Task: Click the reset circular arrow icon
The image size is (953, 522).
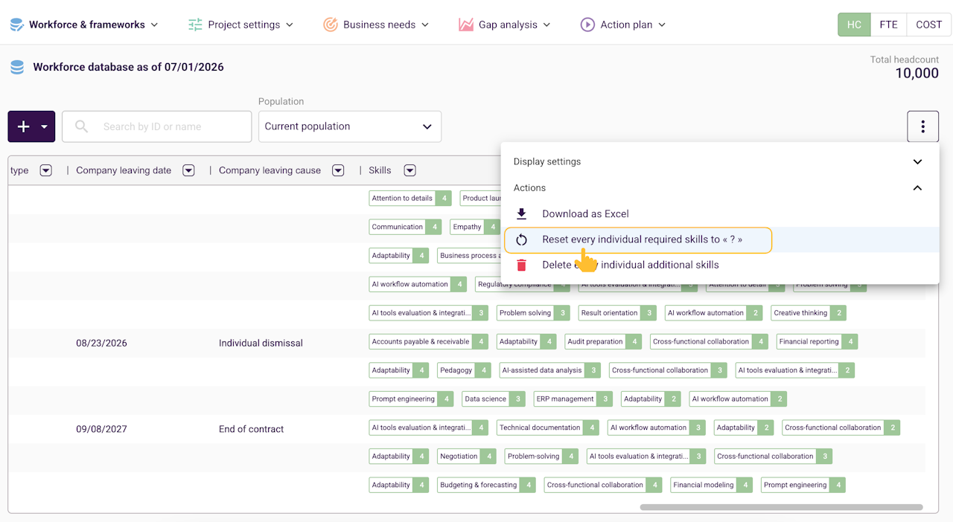Action: 521,239
